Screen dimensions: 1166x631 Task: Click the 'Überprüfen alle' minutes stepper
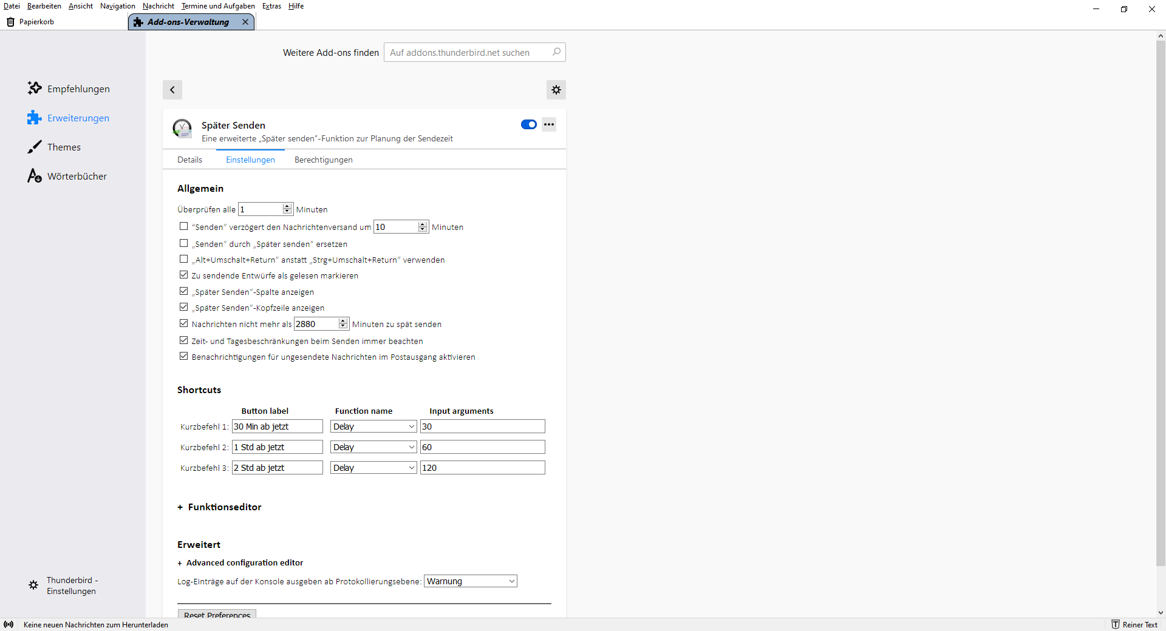tap(287, 209)
